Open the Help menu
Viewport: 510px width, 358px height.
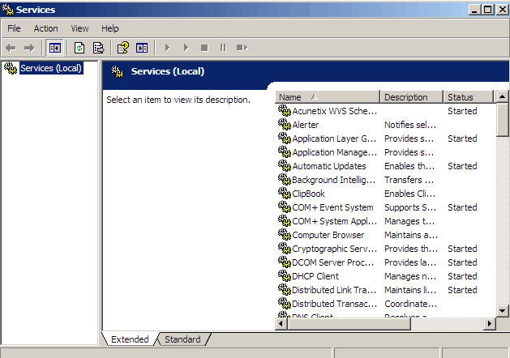pos(110,28)
